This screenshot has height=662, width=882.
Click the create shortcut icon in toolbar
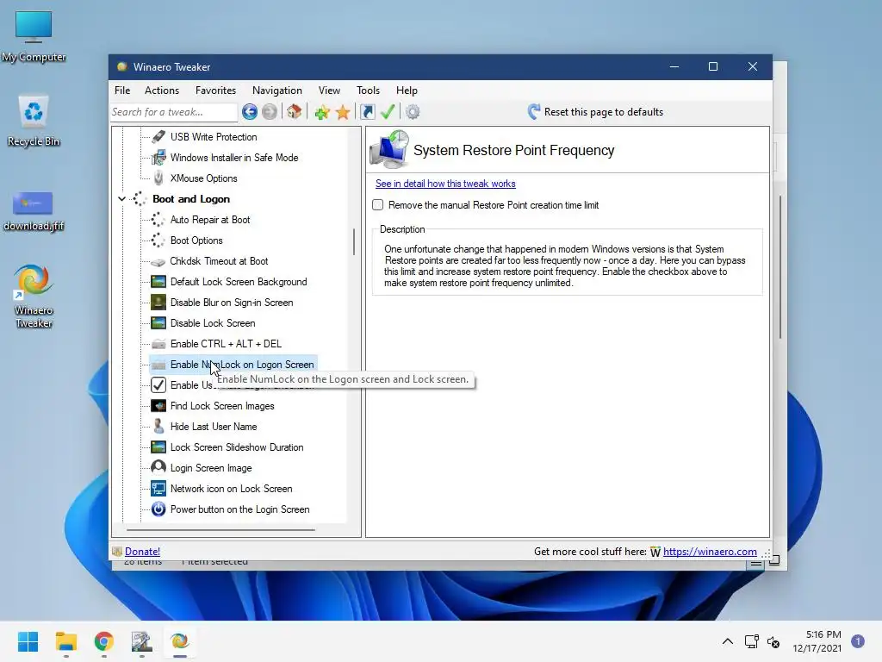[x=368, y=112]
